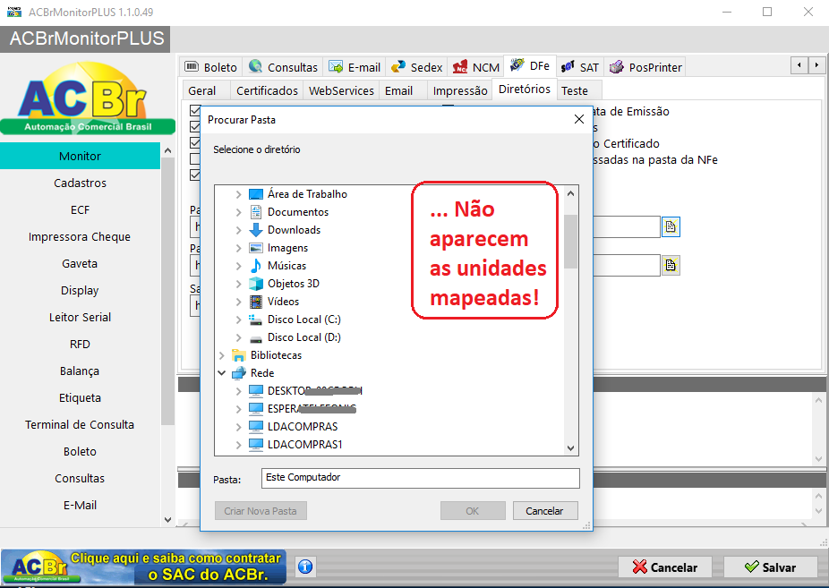This screenshot has height=588, width=829.
Task: Select the Objetos 3D folder
Action: pos(294,284)
